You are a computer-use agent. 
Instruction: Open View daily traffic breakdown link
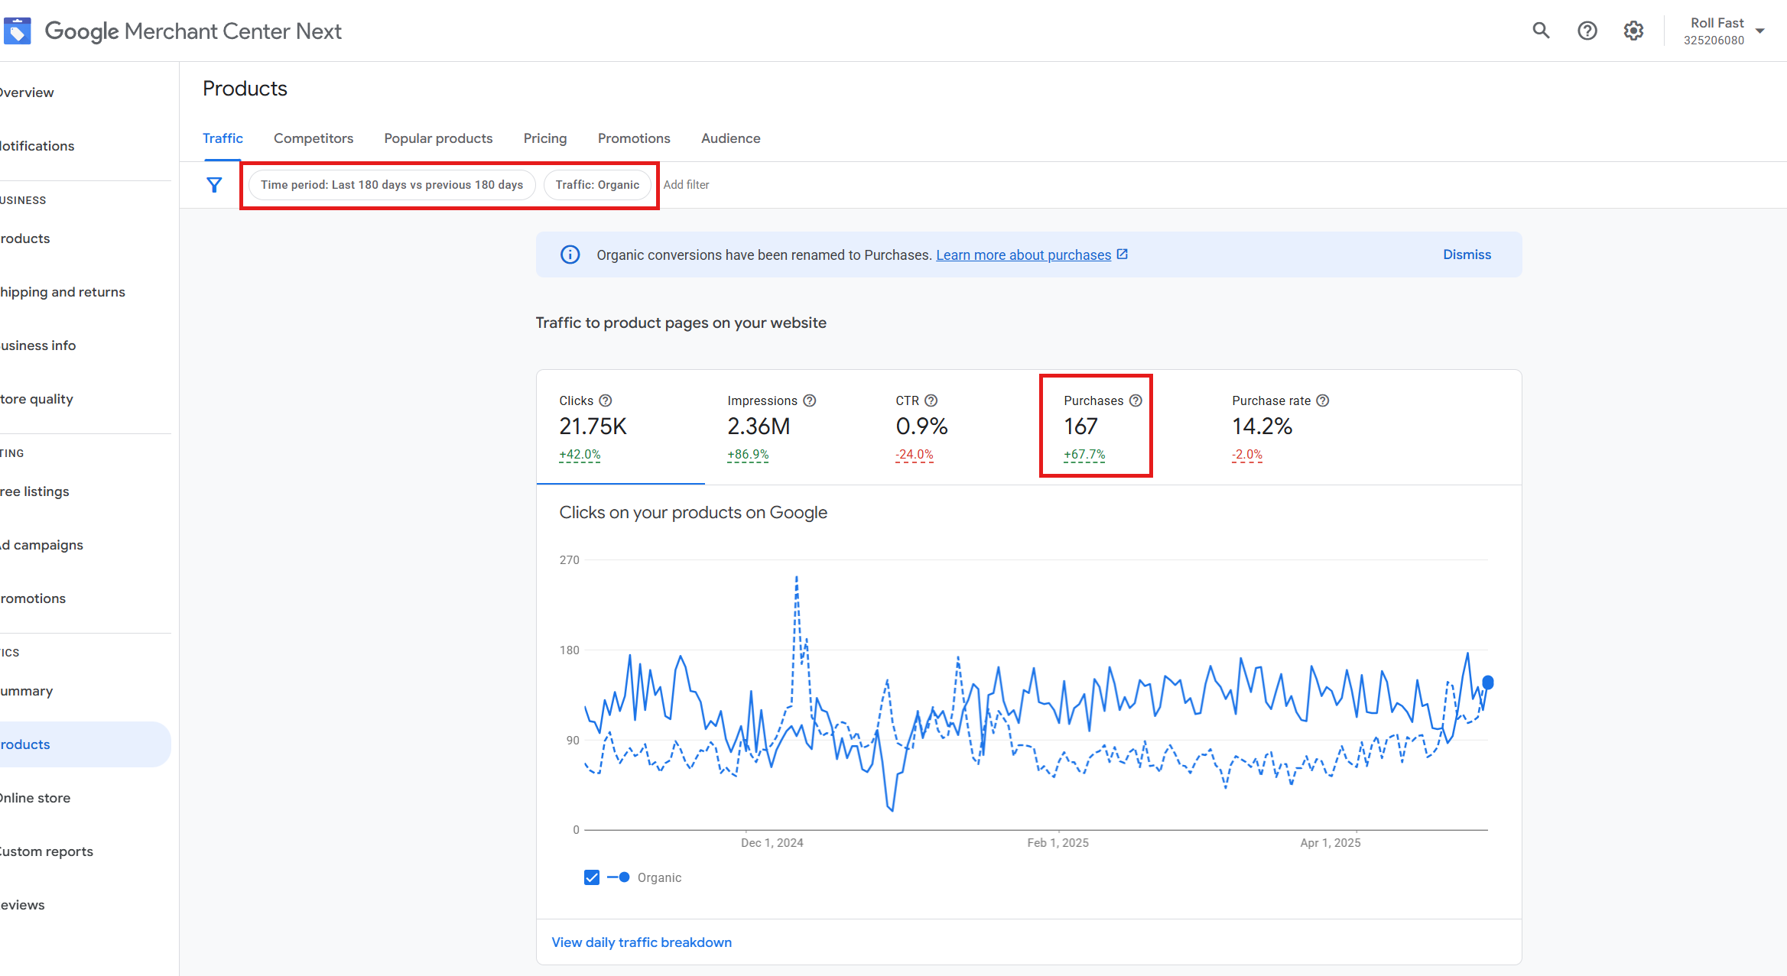pyautogui.click(x=642, y=942)
